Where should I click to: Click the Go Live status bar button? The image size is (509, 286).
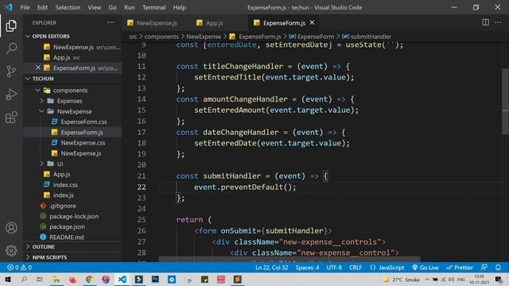pyautogui.click(x=425, y=268)
